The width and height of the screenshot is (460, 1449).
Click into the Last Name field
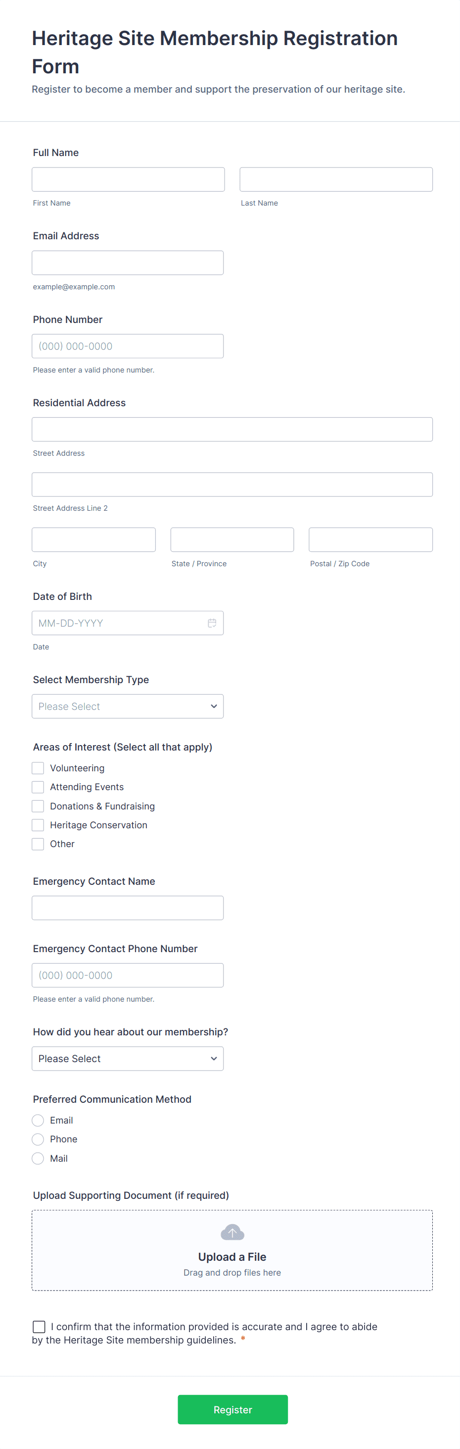click(x=336, y=179)
